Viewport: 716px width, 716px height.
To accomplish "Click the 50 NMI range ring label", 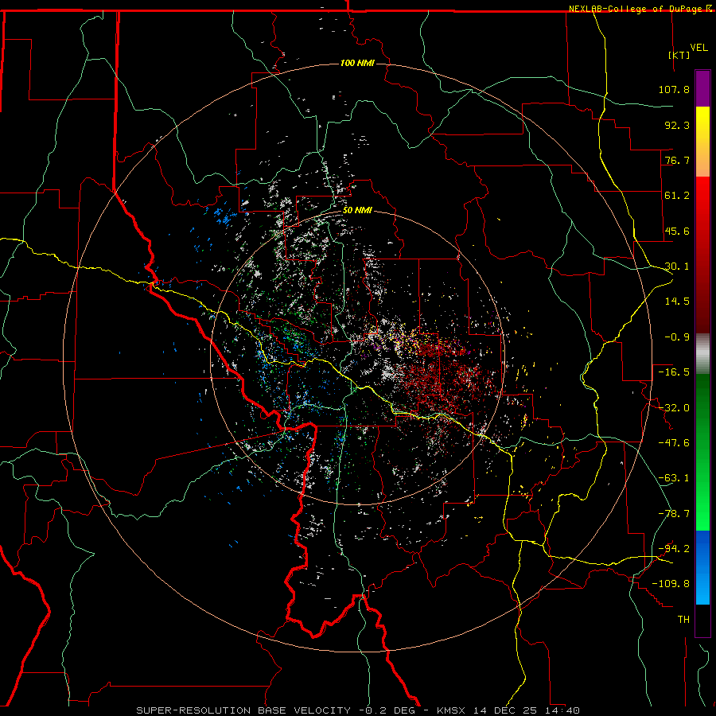I will (357, 211).
